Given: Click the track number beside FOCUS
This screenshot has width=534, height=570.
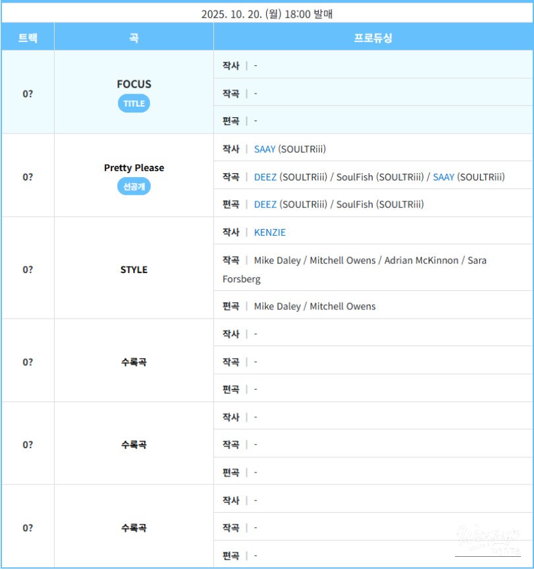Looking at the screenshot, I should (28, 93).
